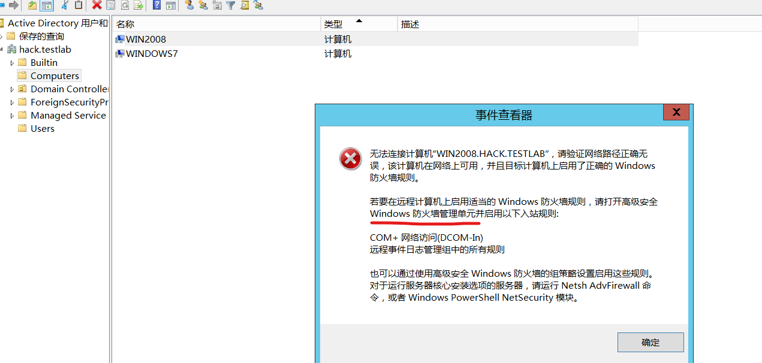This screenshot has height=363, width=762.
Task: Click the red X Delete toolbar icon
Action: 96,5
